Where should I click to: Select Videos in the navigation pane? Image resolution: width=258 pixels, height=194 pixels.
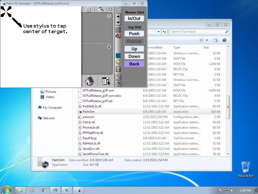[x=50, y=97]
